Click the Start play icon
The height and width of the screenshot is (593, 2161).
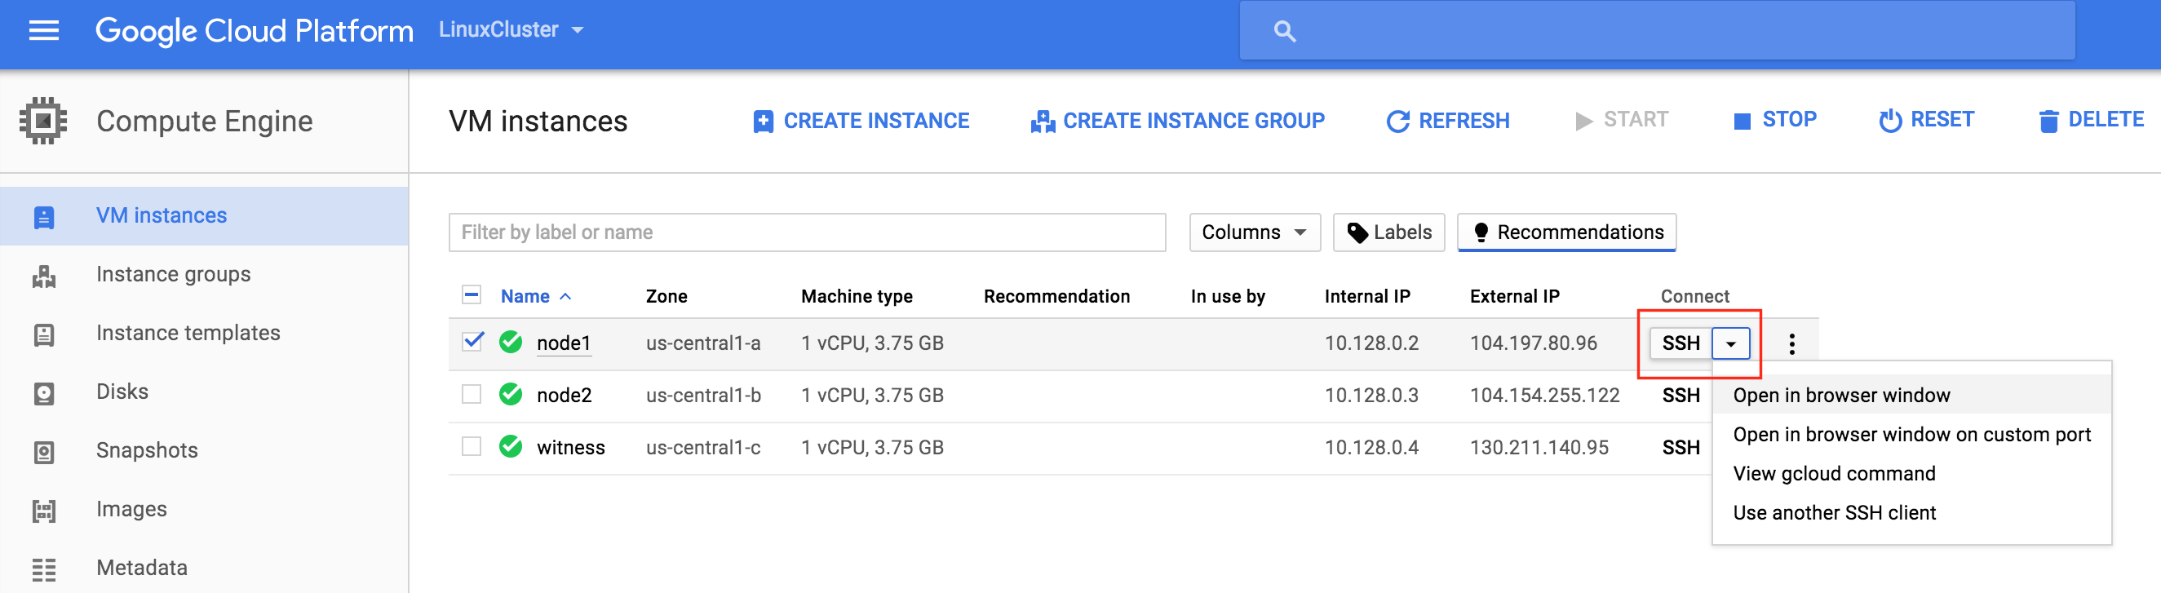[1583, 122]
